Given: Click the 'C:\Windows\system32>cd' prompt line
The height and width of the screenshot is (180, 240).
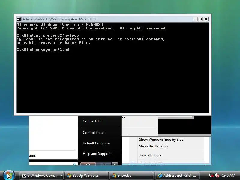Looking at the screenshot, I should click(43, 50).
